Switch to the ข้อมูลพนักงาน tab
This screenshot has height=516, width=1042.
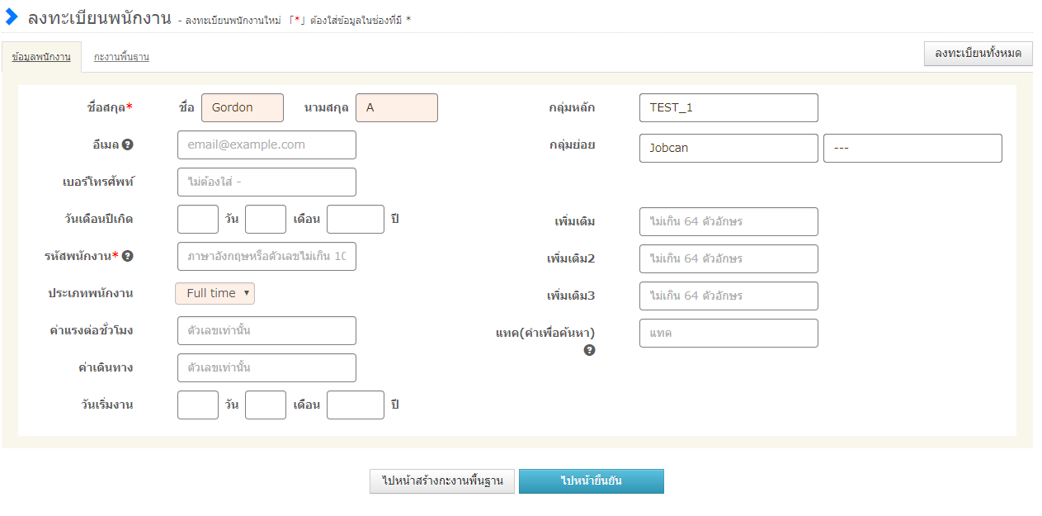41,57
